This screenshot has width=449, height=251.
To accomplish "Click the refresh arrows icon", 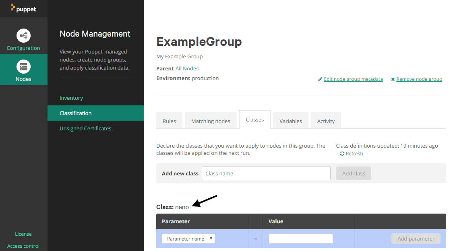I will [x=342, y=154].
